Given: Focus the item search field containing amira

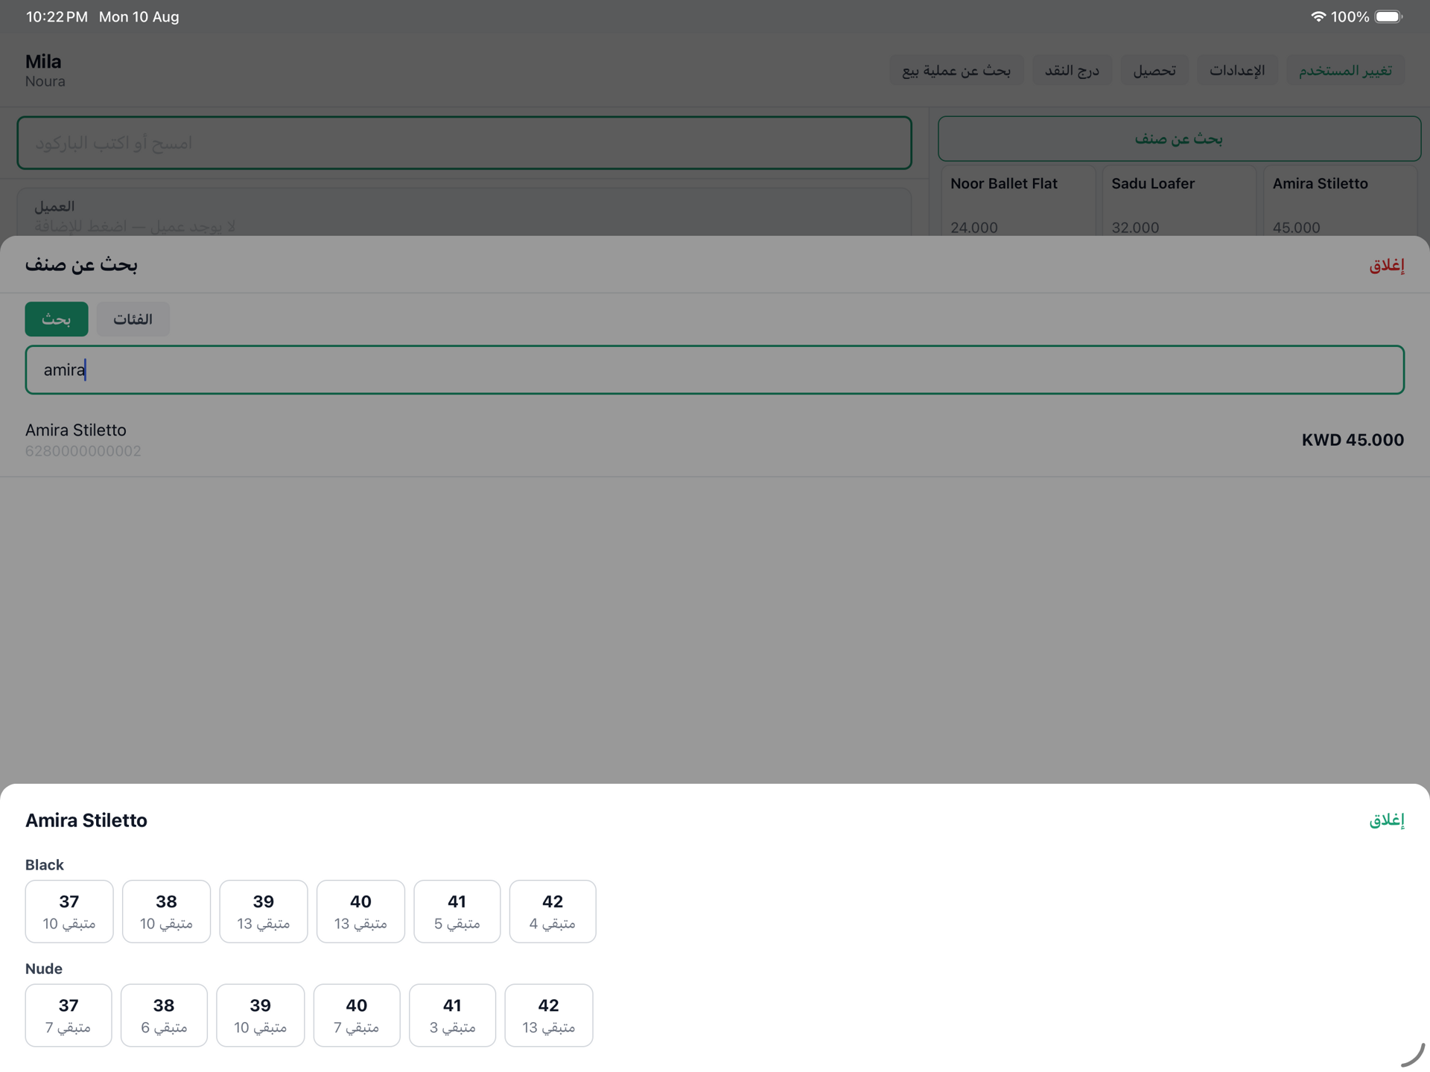Looking at the screenshot, I should [715, 369].
